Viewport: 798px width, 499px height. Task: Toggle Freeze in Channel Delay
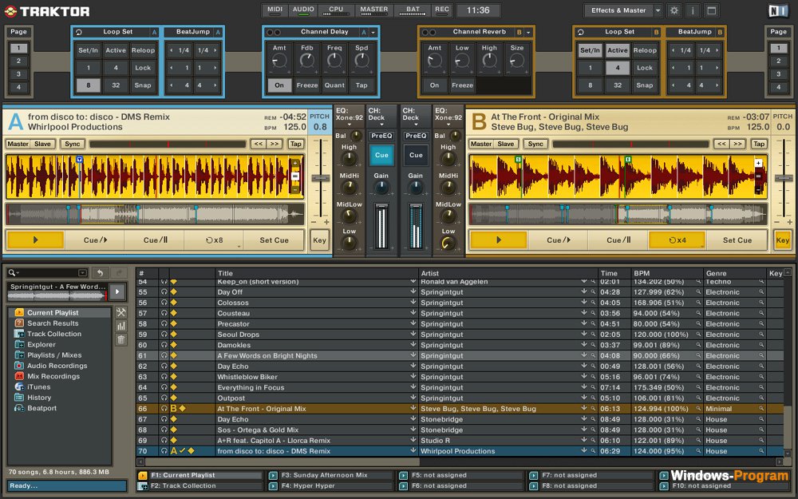pyautogui.click(x=307, y=85)
